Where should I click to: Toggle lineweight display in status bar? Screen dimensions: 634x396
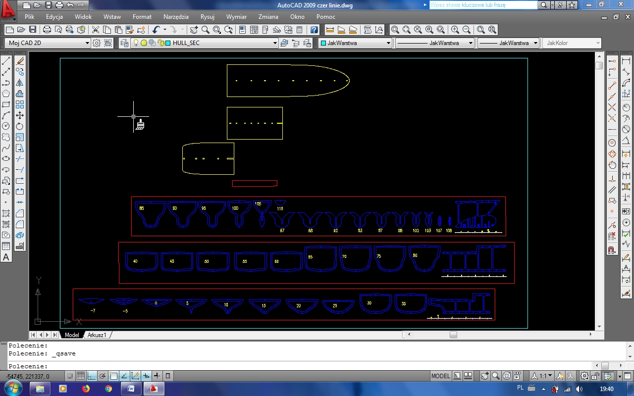tap(157, 376)
